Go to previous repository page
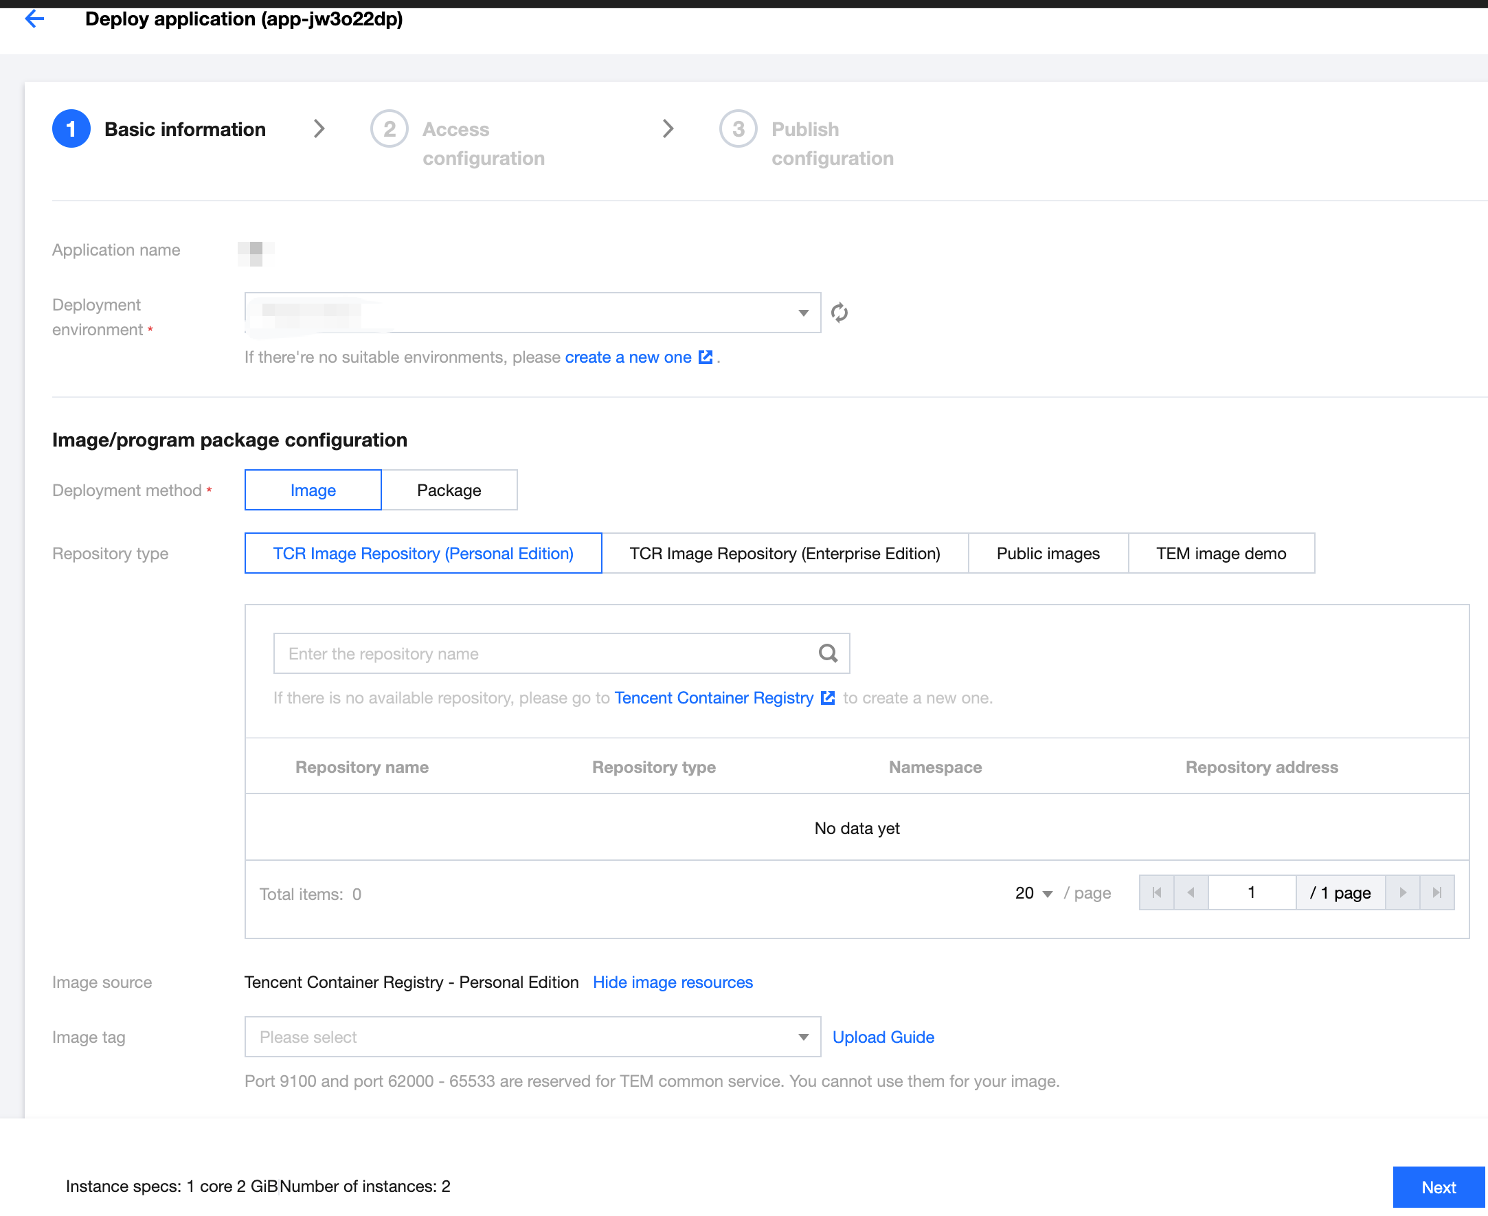 coord(1191,892)
